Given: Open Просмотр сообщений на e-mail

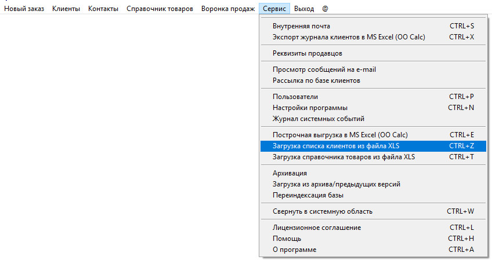Looking at the screenshot, I should pyautogui.click(x=324, y=69).
